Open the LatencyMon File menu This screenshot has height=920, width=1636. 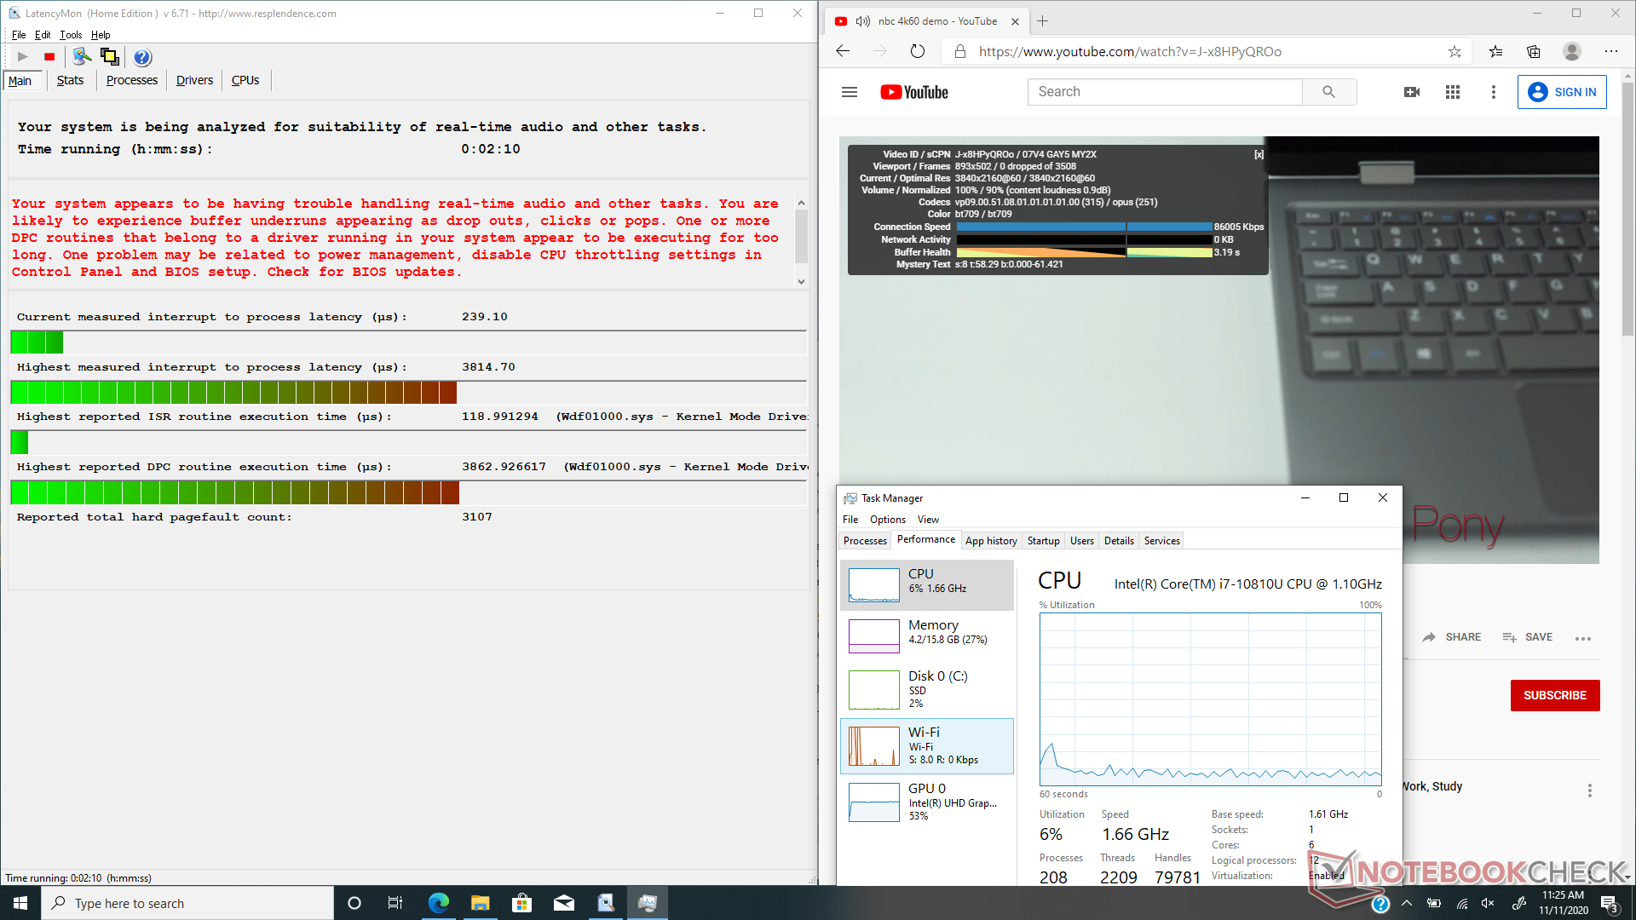(19, 35)
